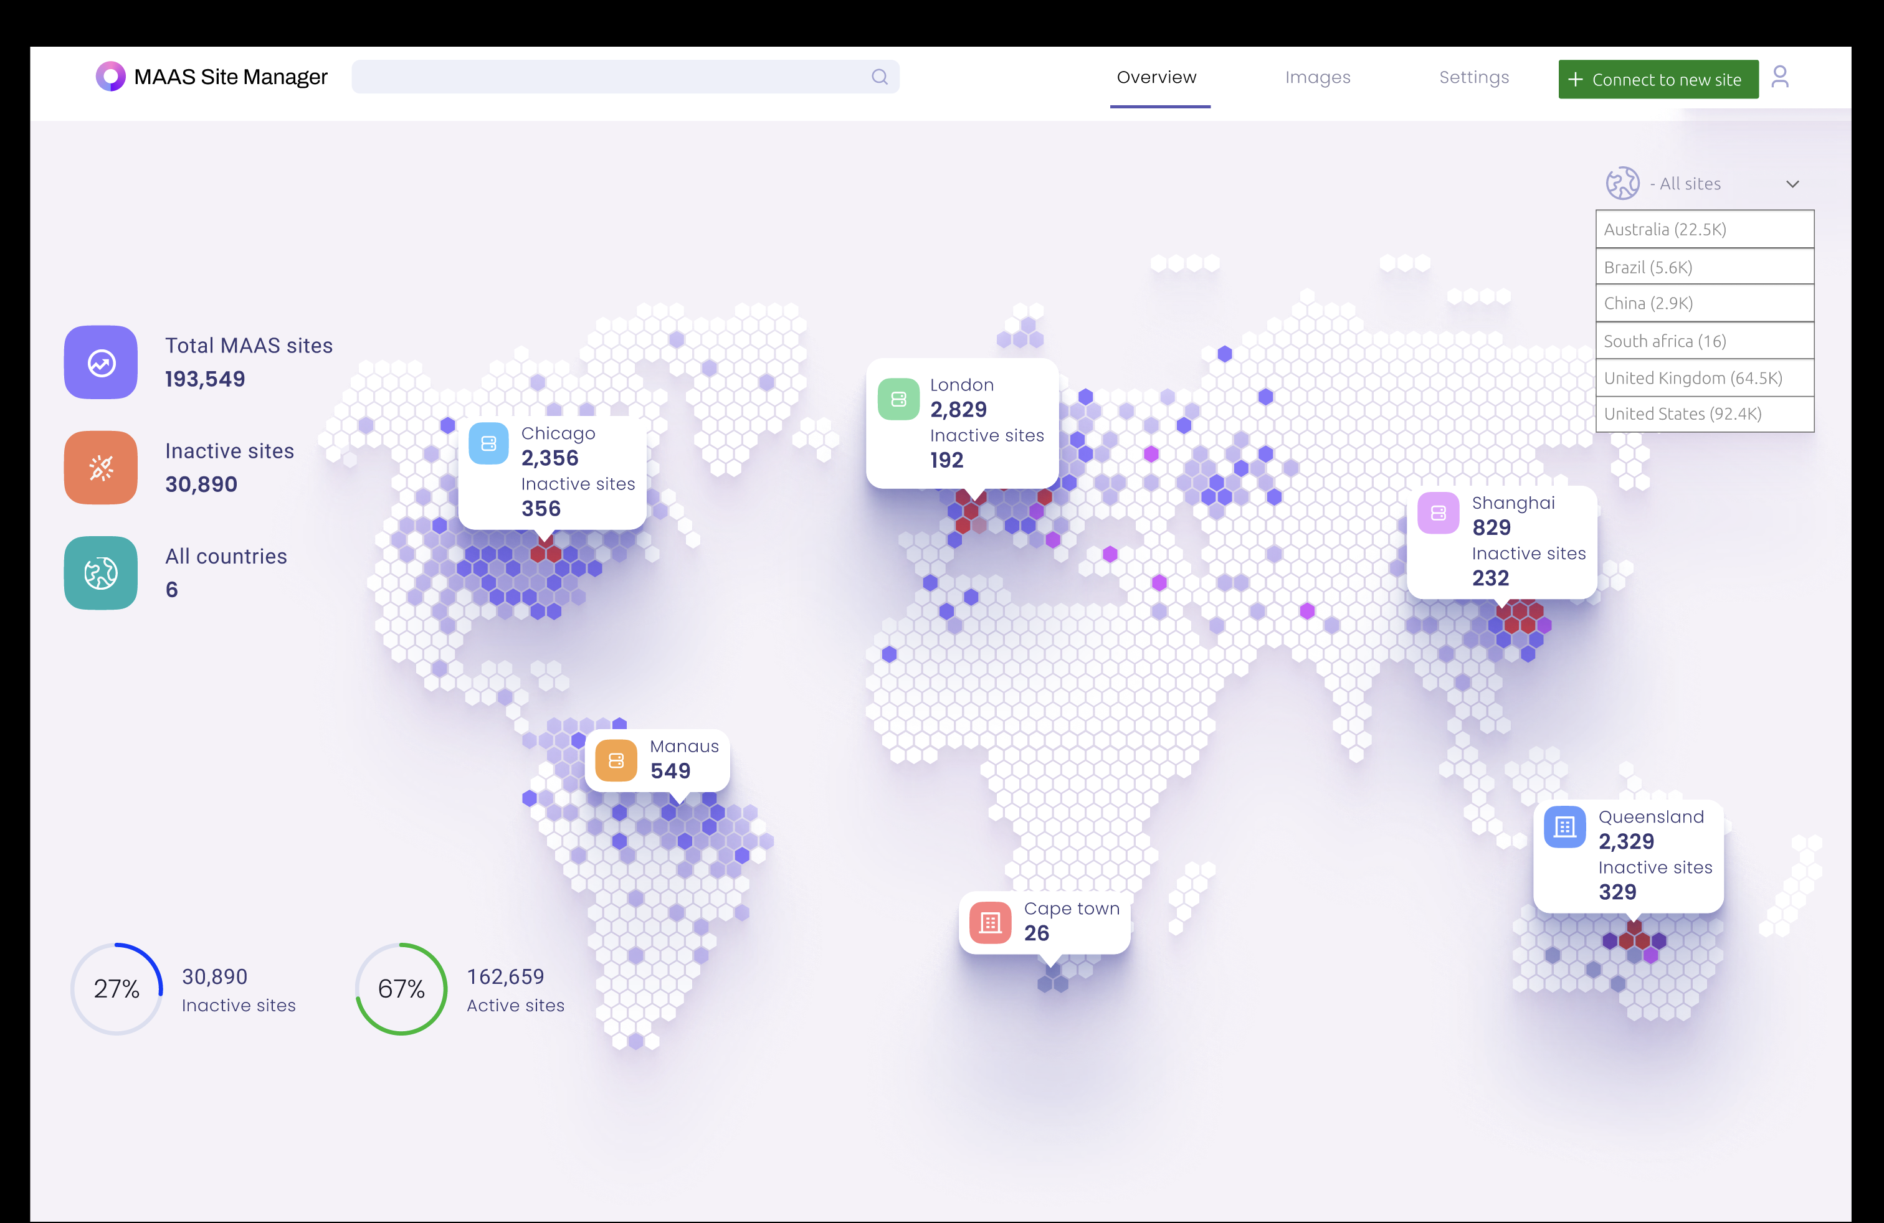Click the 67% active sites progress ring
The height and width of the screenshot is (1223, 1884).
click(401, 989)
